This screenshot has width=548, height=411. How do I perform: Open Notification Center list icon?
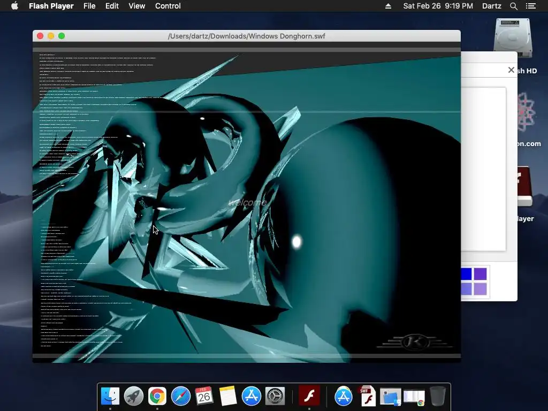click(x=530, y=6)
